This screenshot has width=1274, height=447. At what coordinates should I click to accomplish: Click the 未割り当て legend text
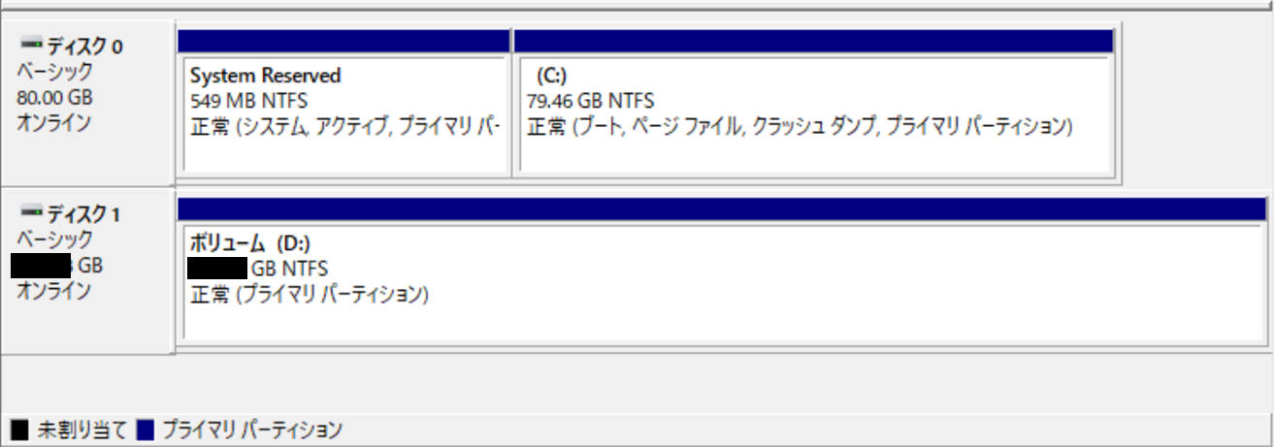point(82,429)
